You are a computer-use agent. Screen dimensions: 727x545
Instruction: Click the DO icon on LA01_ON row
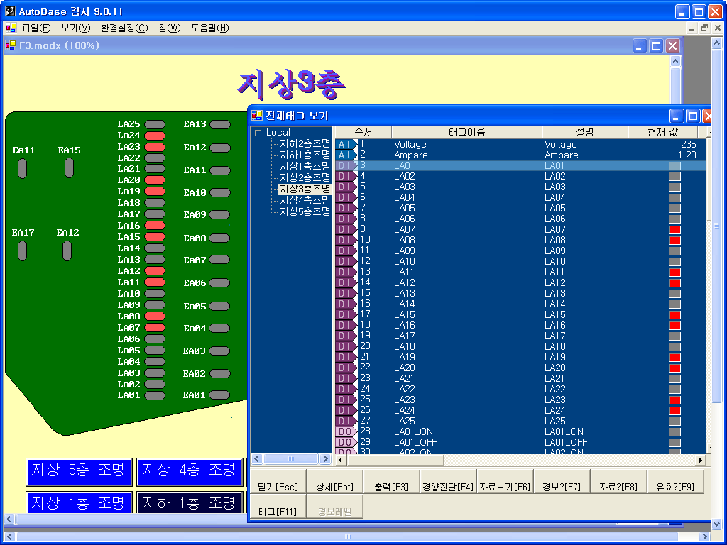[345, 431]
